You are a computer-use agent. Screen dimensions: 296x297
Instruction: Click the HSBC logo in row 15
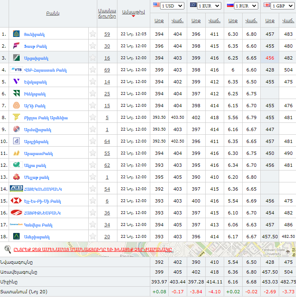(x=16, y=201)
